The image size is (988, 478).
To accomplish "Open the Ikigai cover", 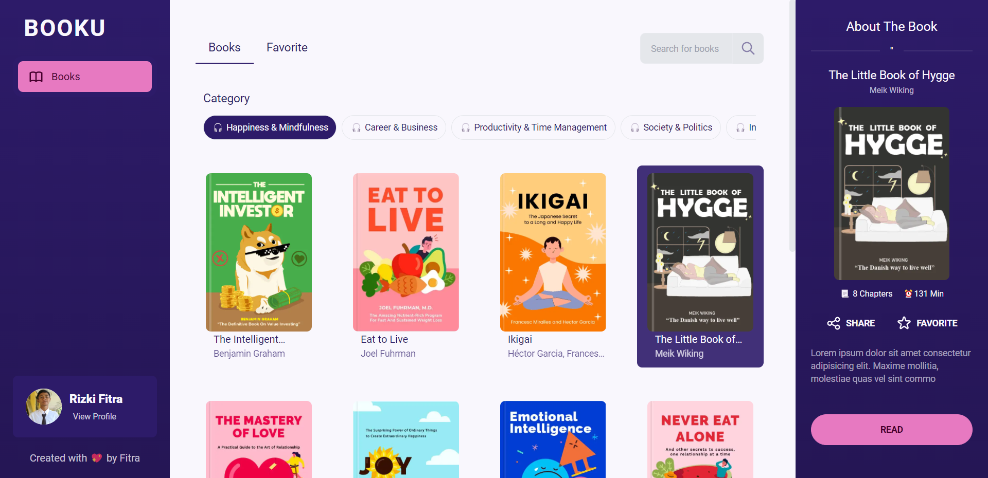I will [553, 252].
